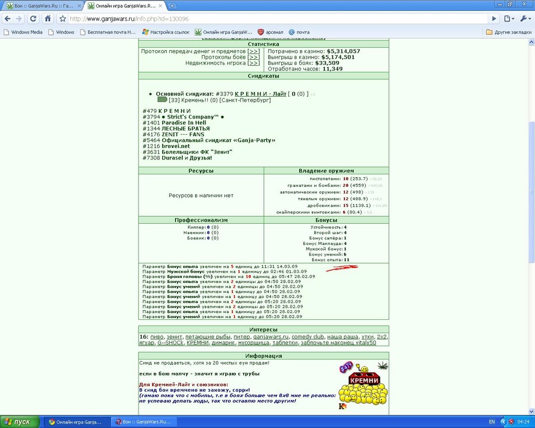This screenshot has height=428, width=535.
Task: Click the page vertical scrollbar thumb
Action: [531, 191]
